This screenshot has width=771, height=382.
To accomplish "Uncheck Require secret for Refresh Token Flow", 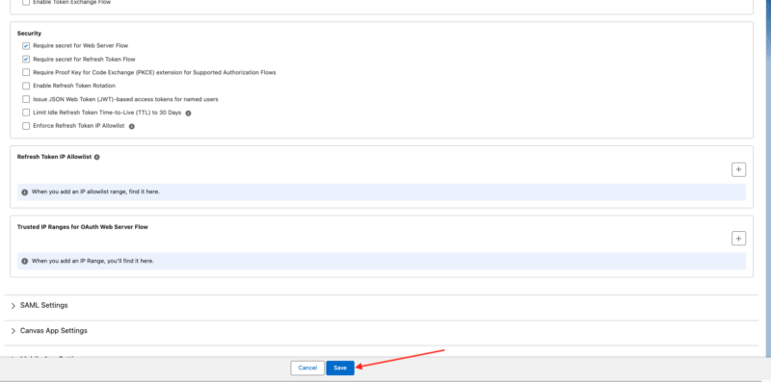I will click(x=26, y=59).
